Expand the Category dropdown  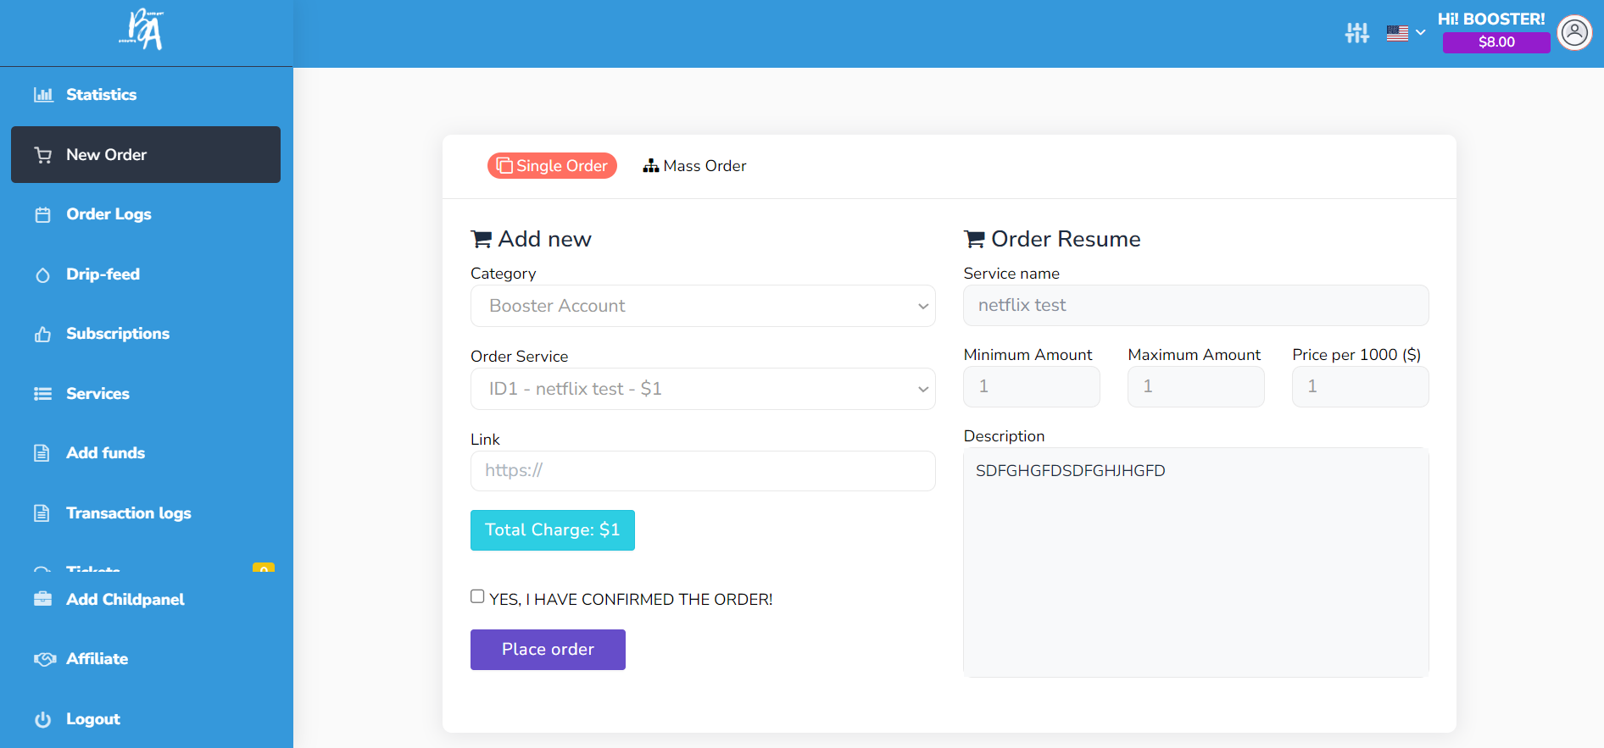(x=703, y=306)
